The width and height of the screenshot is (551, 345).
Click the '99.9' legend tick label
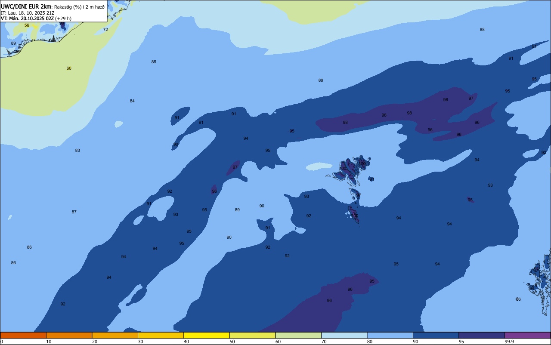pos(509,342)
